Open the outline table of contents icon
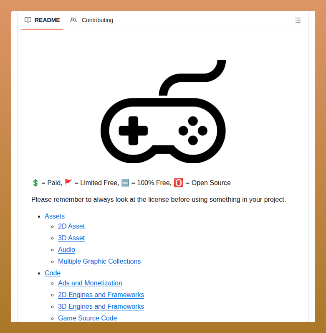This screenshot has height=333, width=326. (297, 20)
